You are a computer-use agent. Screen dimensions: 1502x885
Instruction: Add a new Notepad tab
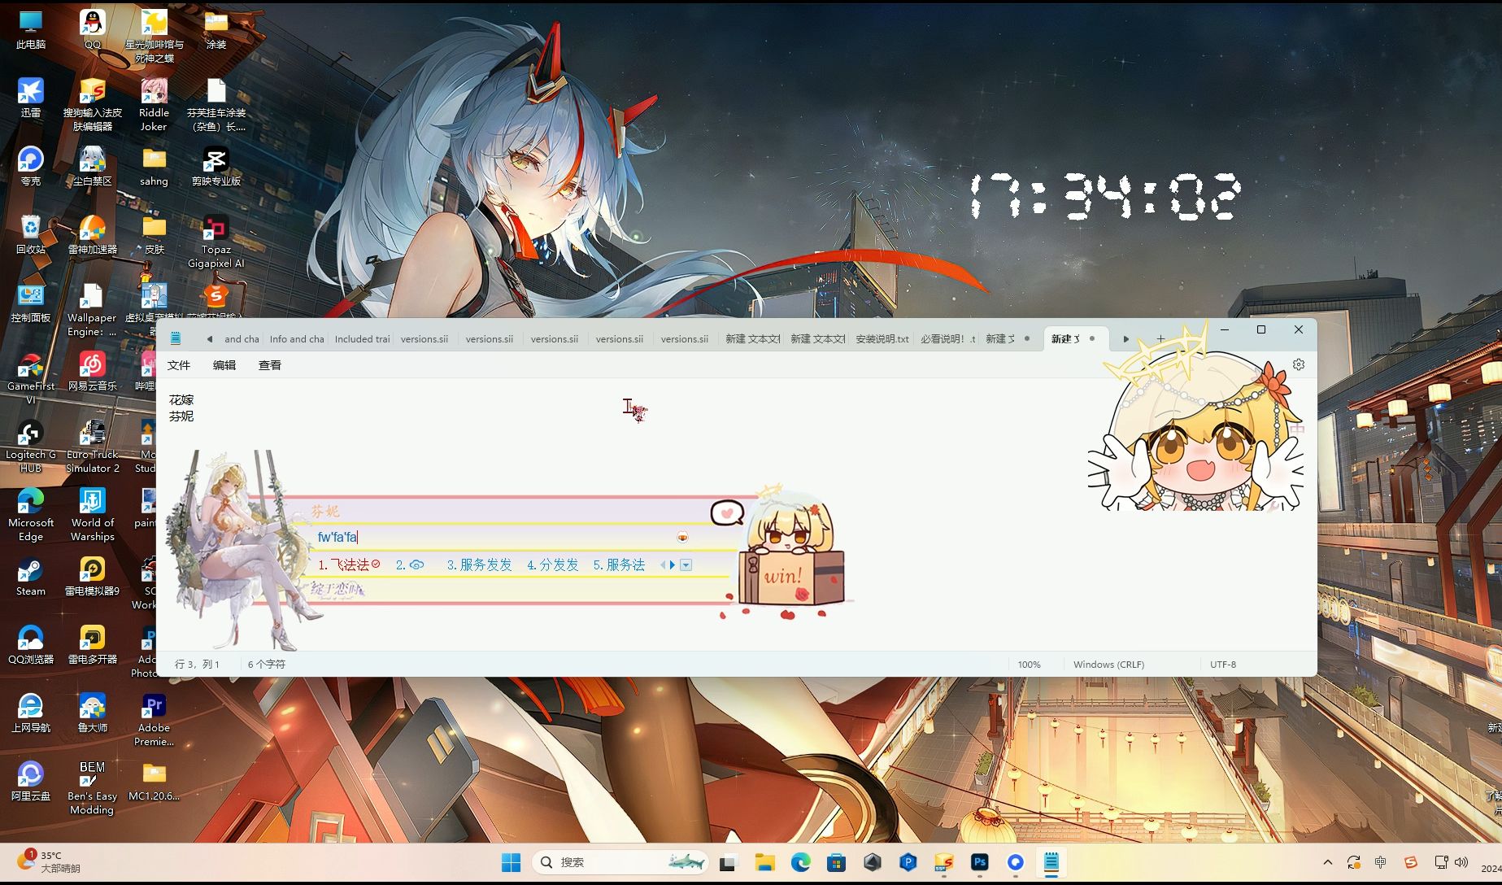tap(1160, 338)
